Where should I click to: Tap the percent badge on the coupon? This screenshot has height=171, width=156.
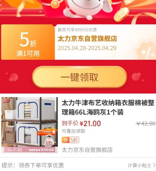146,51
